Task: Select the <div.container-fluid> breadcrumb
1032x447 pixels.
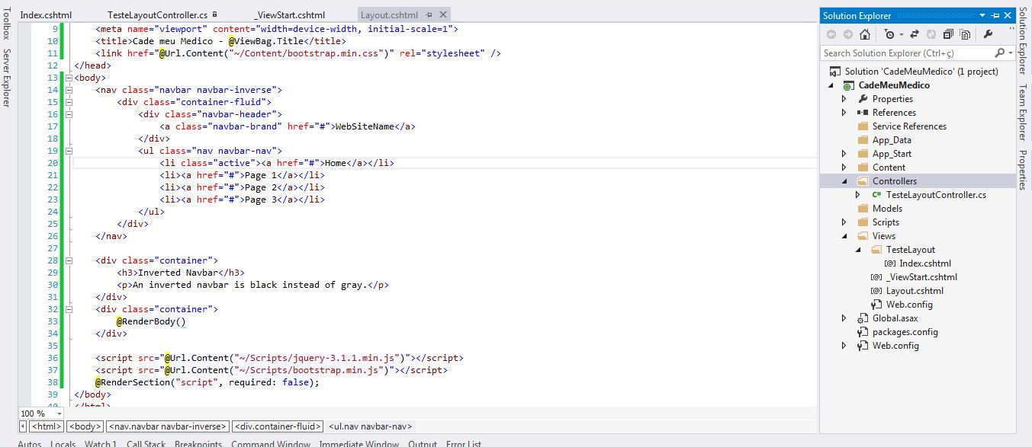Action: tap(278, 426)
